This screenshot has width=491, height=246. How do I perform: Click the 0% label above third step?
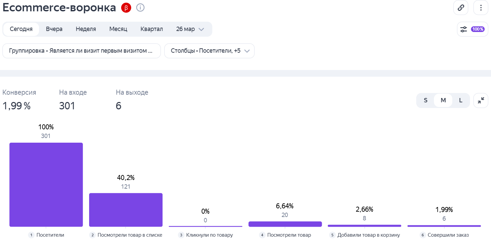coord(205,211)
